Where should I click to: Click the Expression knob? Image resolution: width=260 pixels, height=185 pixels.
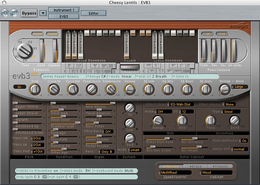click(x=111, y=89)
